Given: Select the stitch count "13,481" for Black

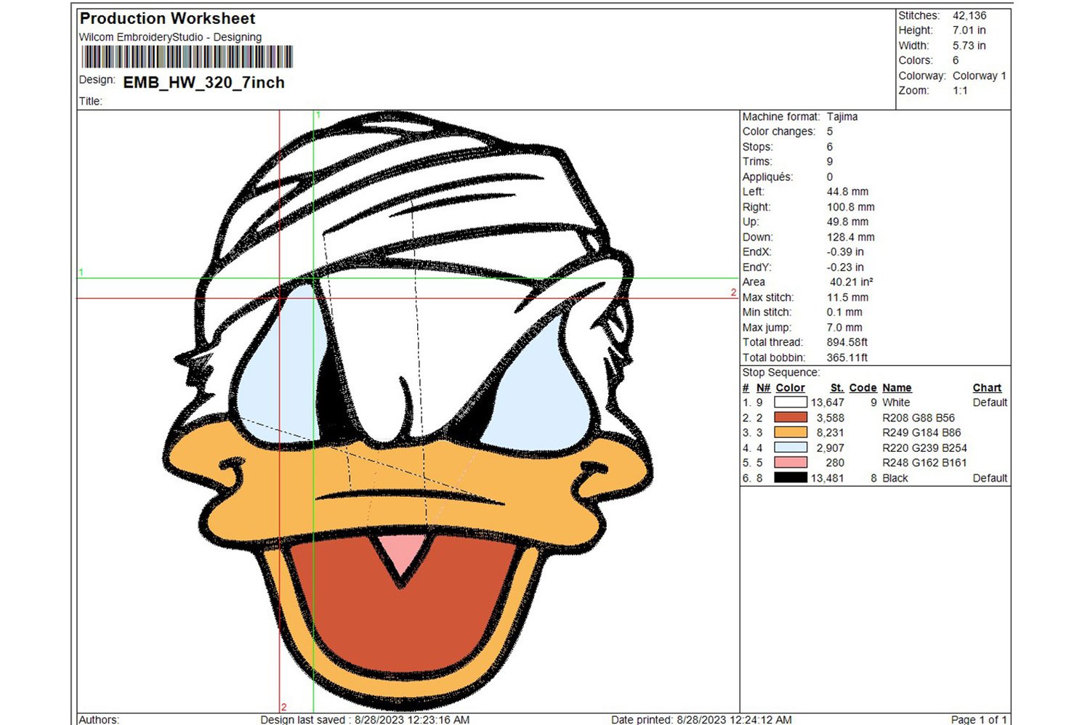Looking at the screenshot, I should point(828,478).
